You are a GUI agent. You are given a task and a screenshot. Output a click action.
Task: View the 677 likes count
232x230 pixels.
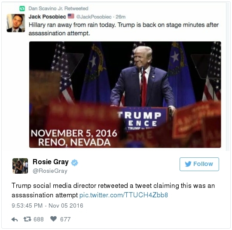pos(65,219)
